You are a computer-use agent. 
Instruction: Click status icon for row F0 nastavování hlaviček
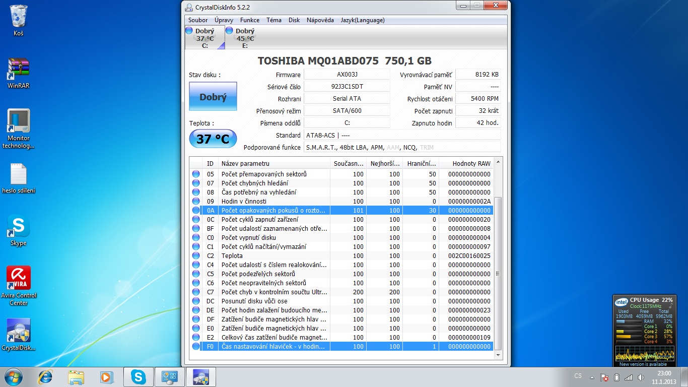pos(196,346)
